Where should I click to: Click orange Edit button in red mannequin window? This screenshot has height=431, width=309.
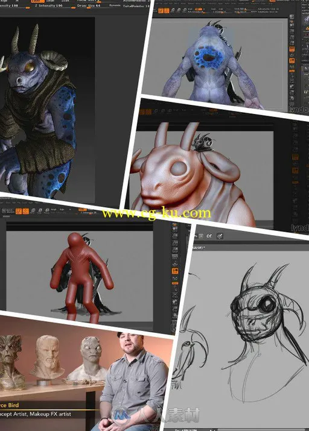pyautogui.click(x=19, y=211)
